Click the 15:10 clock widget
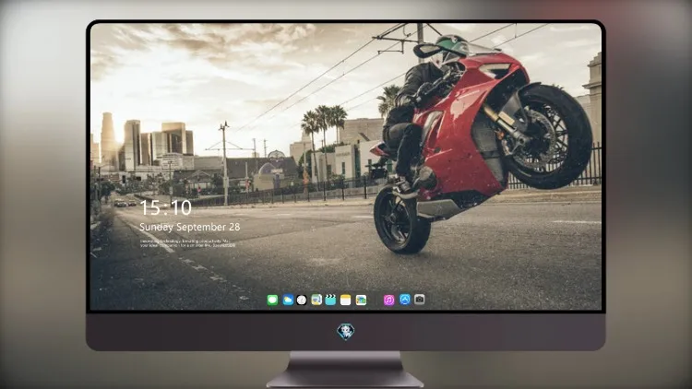The image size is (692, 389). coord(165,207)
